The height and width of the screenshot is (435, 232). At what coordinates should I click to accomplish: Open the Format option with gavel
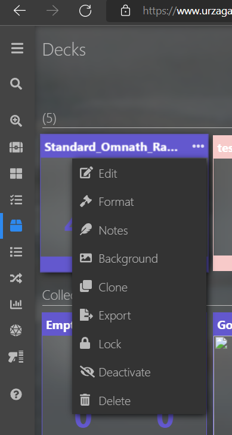coord(140,202)
